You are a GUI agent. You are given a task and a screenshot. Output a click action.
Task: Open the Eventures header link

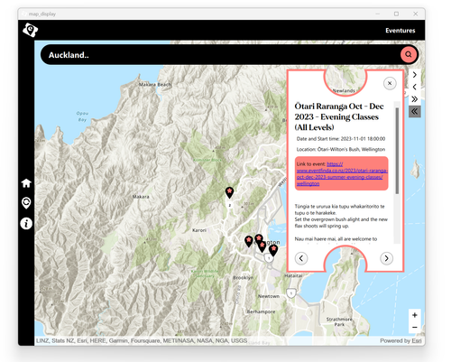(x=400, y=31)
